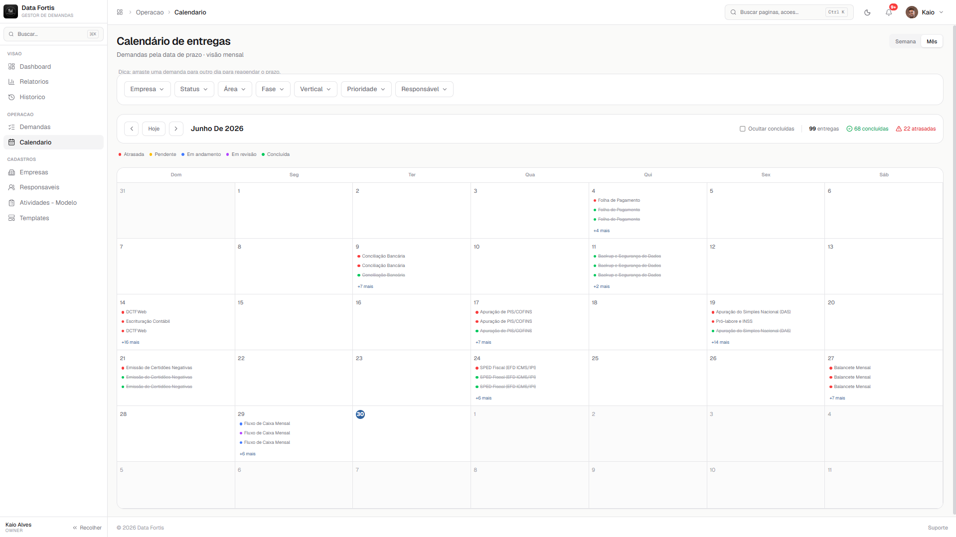Enable Ocultar concluidas checkbox
Image resolution: width=956 pixels, height=537 pixels.
(x=743, y=129)
